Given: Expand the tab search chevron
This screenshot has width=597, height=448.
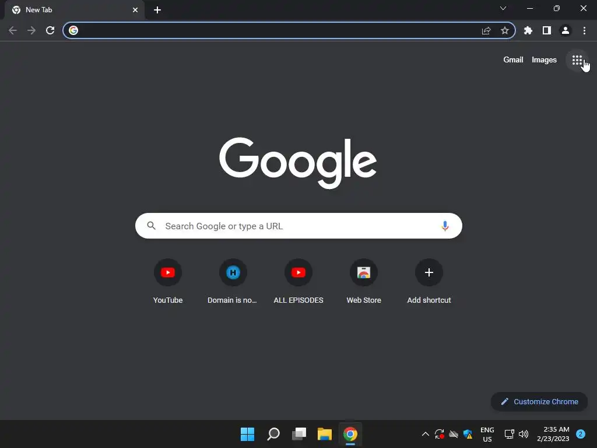Looking at the screenshot, I should 503,8.
